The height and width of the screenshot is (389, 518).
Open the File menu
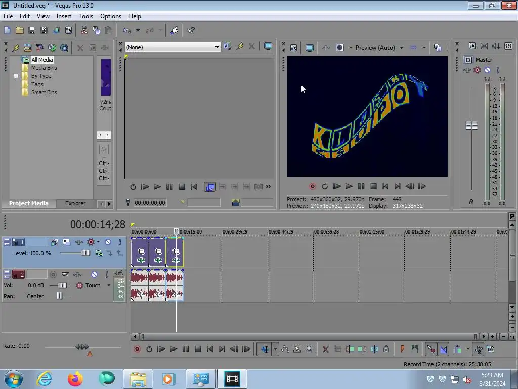point(8,16)
